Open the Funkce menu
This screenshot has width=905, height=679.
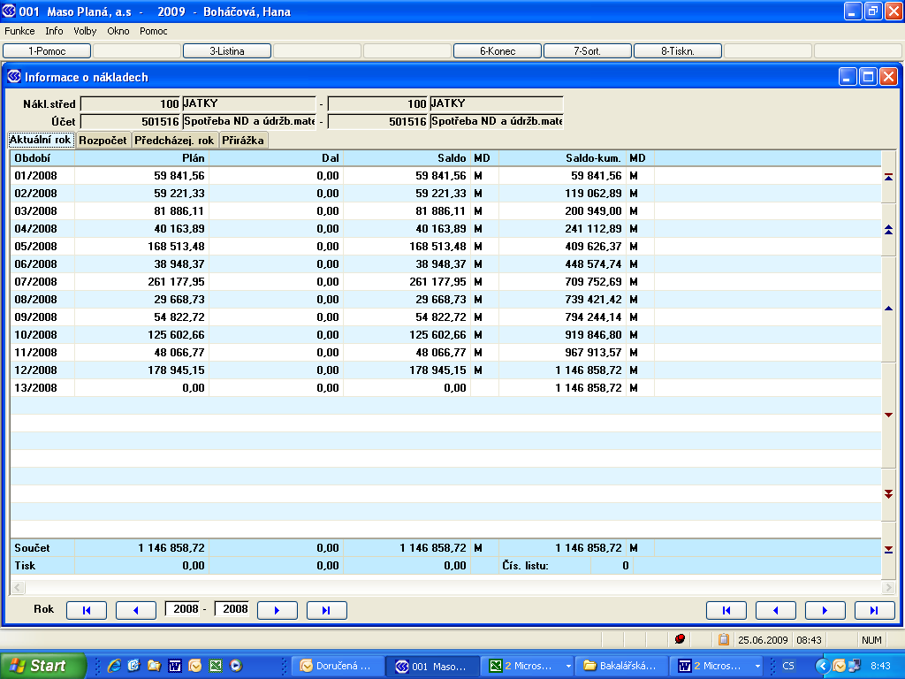[19, 31]
